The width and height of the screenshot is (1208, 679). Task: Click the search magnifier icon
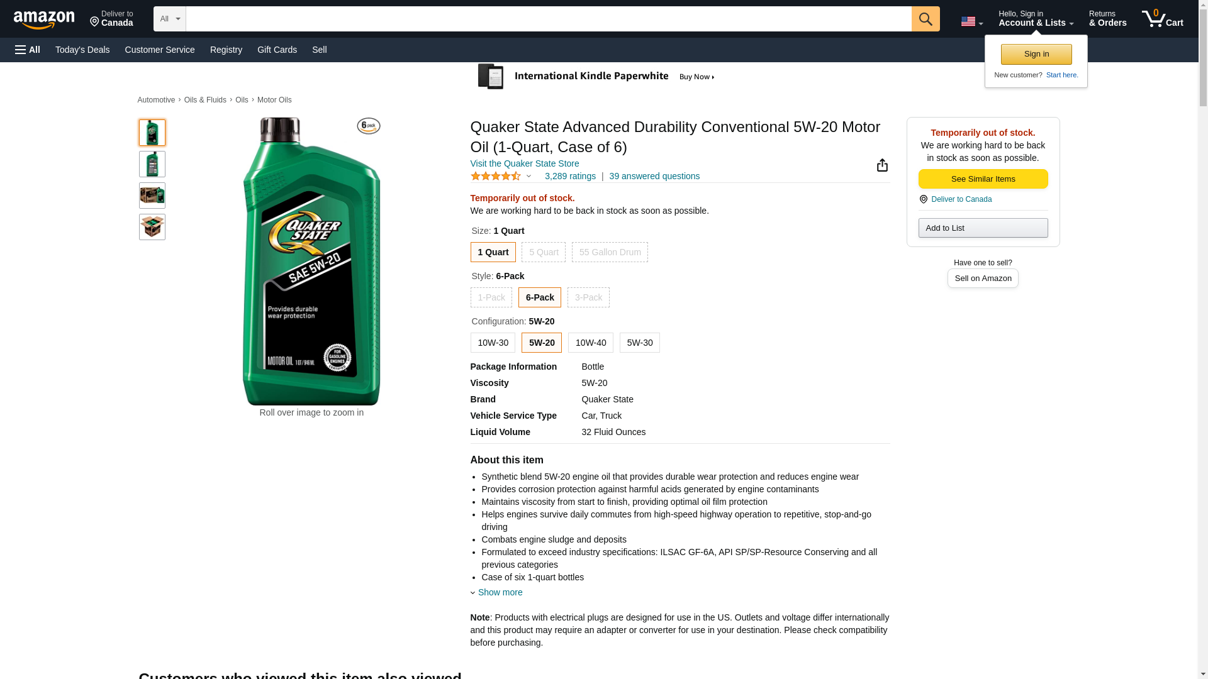tap(925, 19)
